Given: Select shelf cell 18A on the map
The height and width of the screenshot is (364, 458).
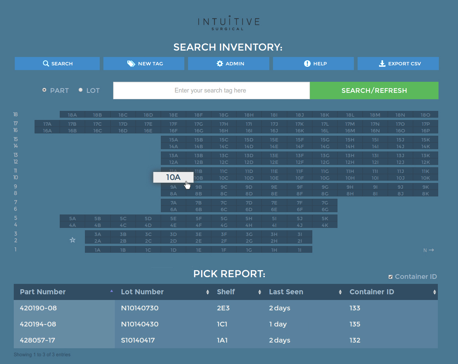Looking at the screenshot, I should click(x=72, y=115).
